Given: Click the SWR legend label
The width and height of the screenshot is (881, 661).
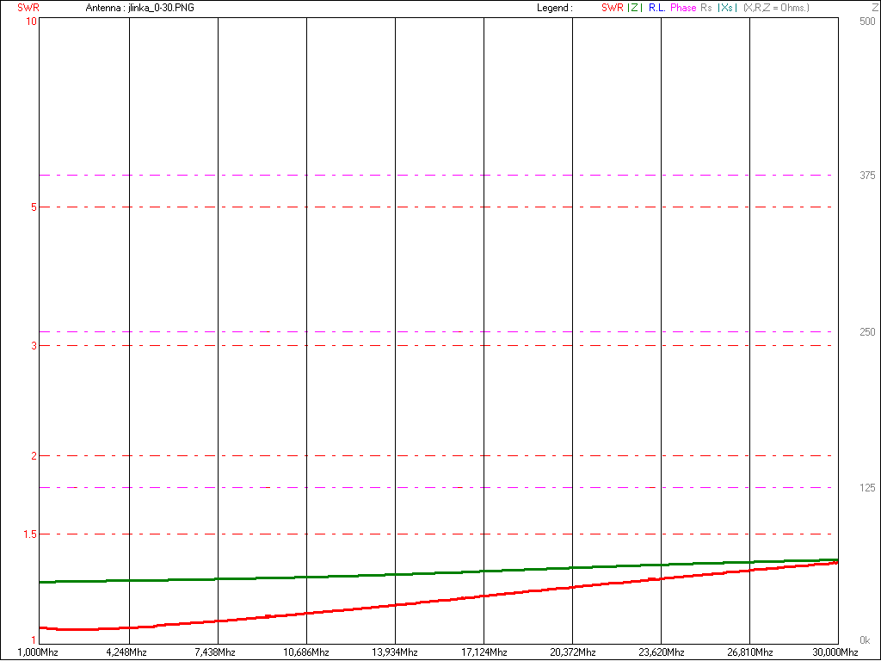Looking at the screenshot, I should point(612,8).
